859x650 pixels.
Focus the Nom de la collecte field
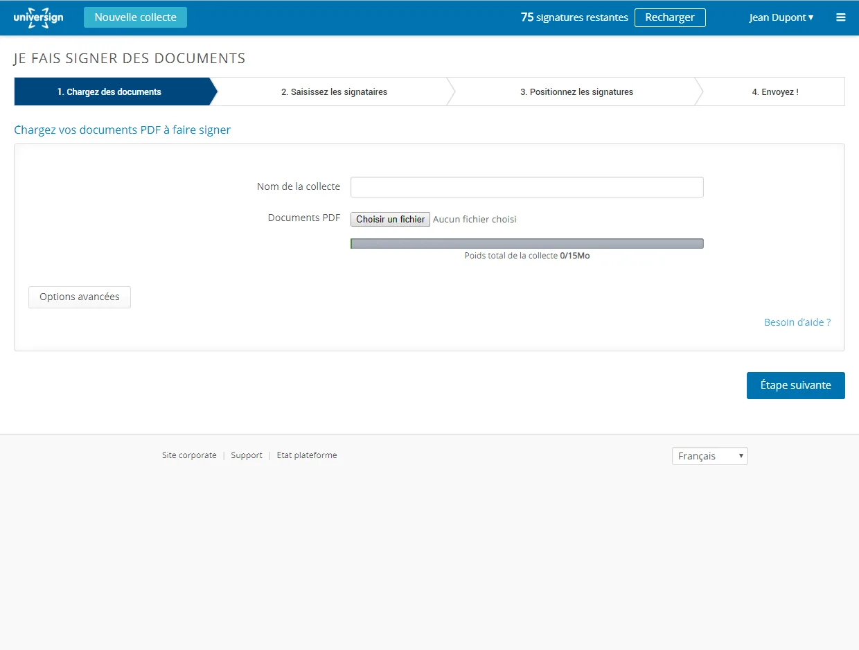coord(527,187)
